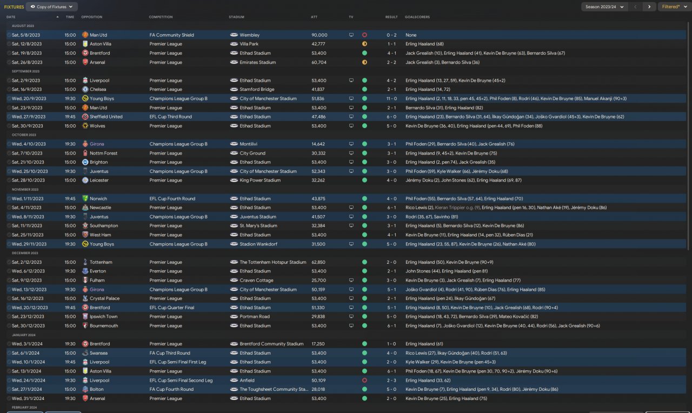The height and width of the screenshot is (413, 692).
Task: Open the Copy of Fixtures view dropdown
Action: tap(52, 7)
